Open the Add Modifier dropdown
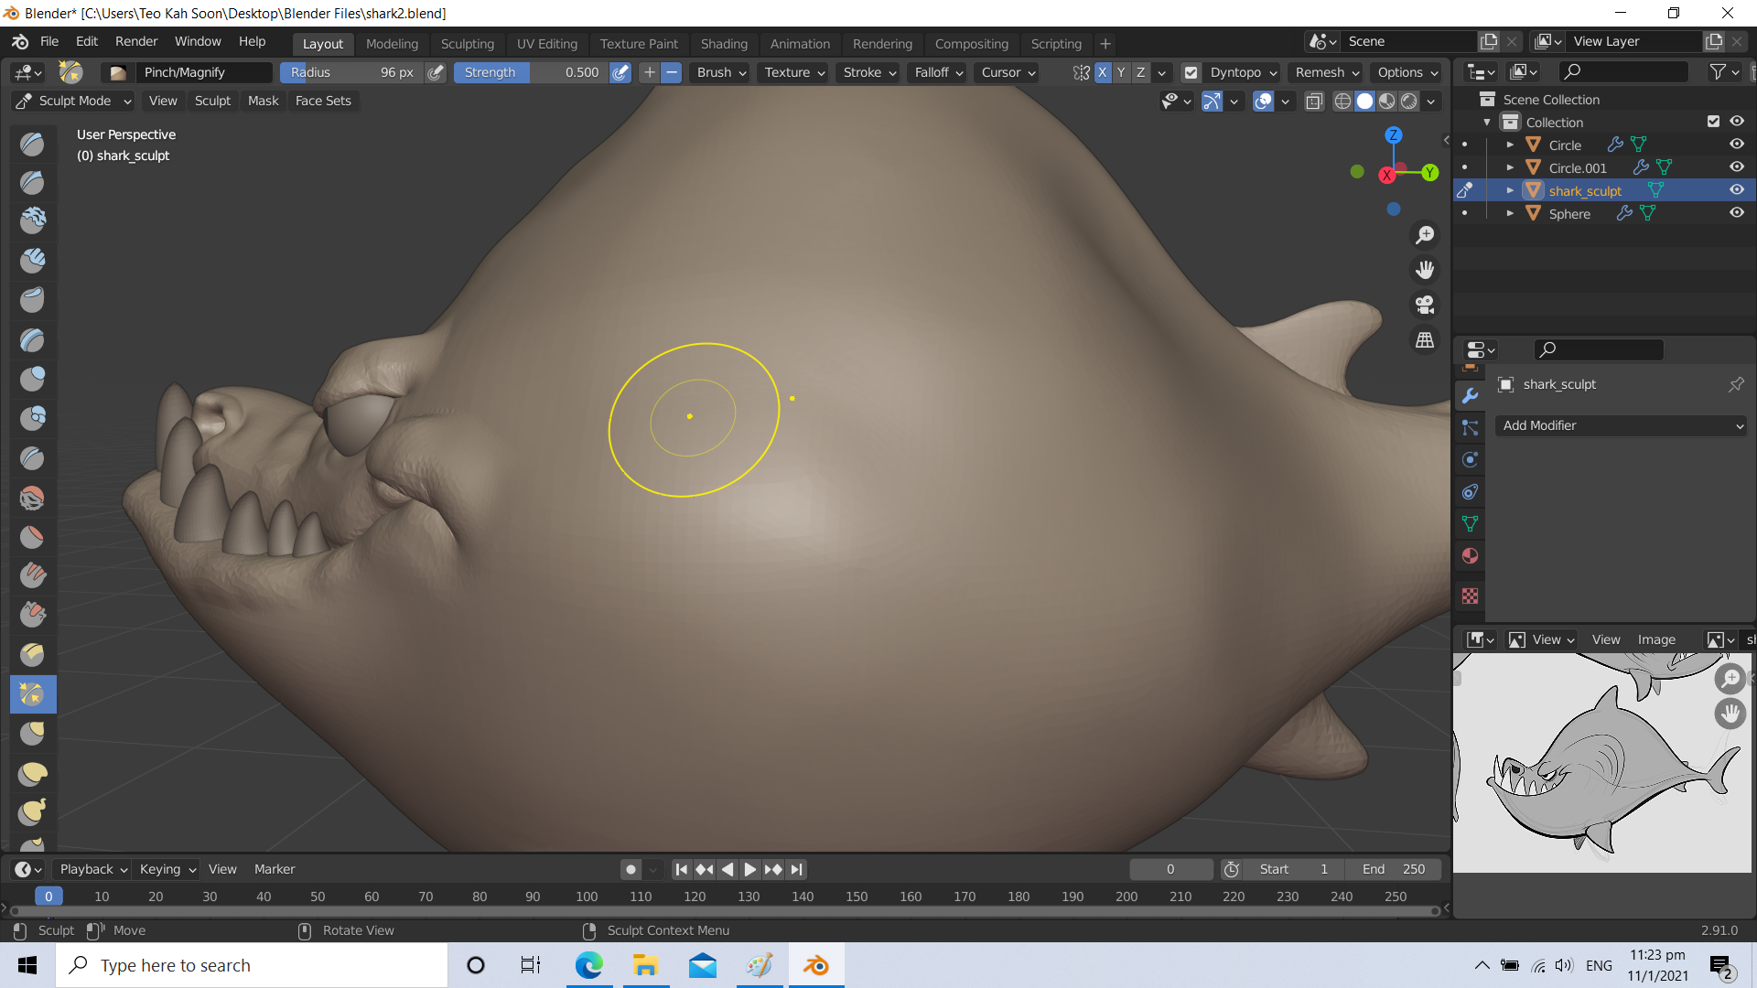Viewport: 1757px width, 988px height. pos(1622,425)
